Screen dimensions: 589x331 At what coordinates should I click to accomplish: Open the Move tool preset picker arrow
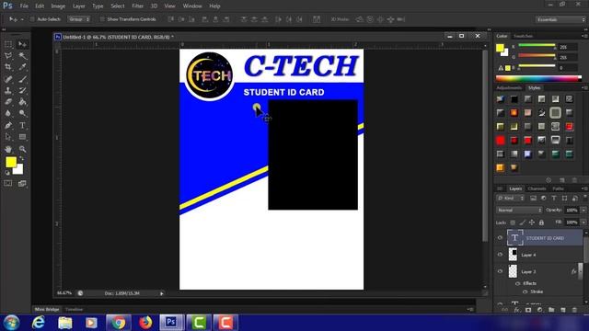tap(22, 19)
